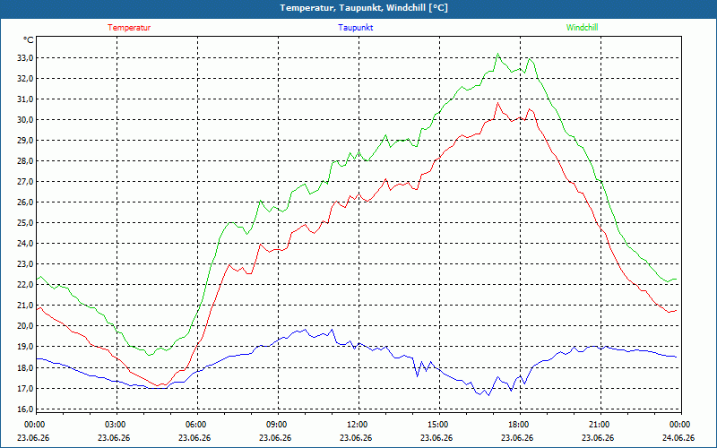
Task: Click the blue Taupunkt peak near 10:00
Action: click(306, 329)
